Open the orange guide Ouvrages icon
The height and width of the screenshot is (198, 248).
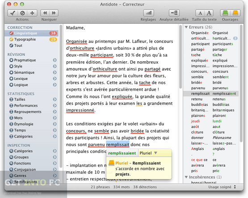pyautogui.click(x=235, y=13)
